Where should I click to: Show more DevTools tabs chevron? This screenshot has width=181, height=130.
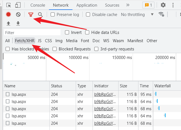point(128,5)
